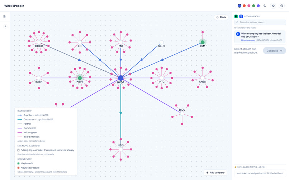
Task: Click the Linked company link
Action: pyautogui.click(x=248, y=40)
